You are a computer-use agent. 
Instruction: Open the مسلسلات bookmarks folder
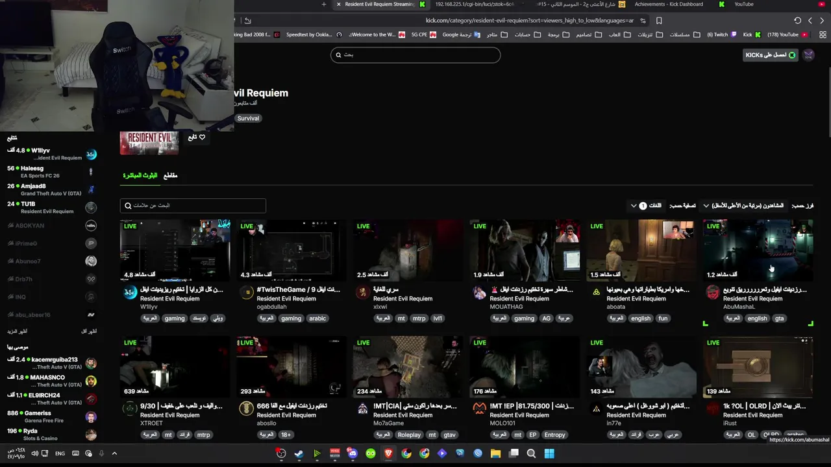click(x=684, y=34)
